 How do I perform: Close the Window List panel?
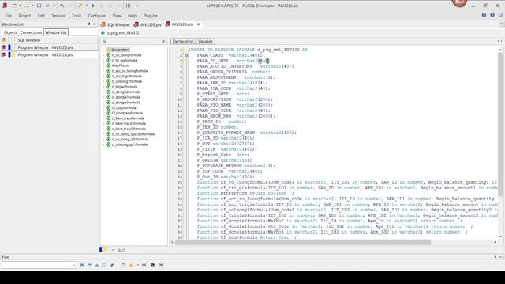pos(95,24)
